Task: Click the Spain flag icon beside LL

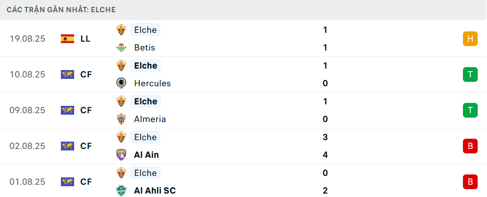Action: [67, 39]
